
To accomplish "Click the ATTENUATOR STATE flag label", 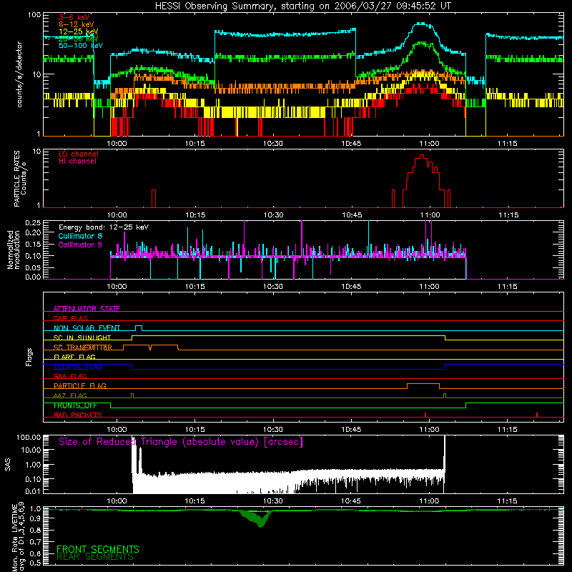I will (x=87, y=309).
